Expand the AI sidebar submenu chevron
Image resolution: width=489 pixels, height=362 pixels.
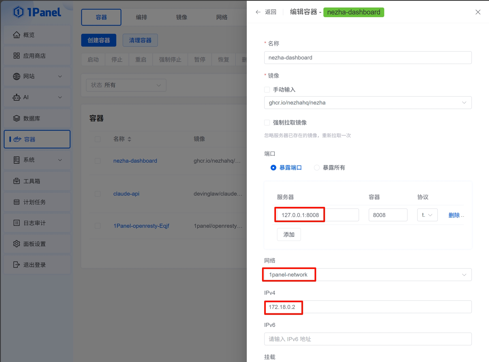(x=60, y=97)
